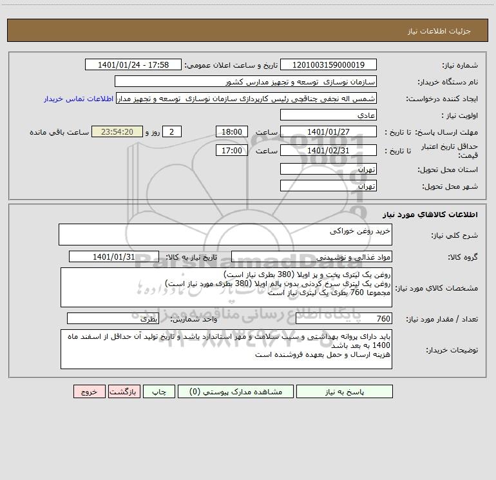Click the توضیحات خریدار label
The height and width of the screenshot is (480, 496).
pyautogui.click(x=452, y=350)
